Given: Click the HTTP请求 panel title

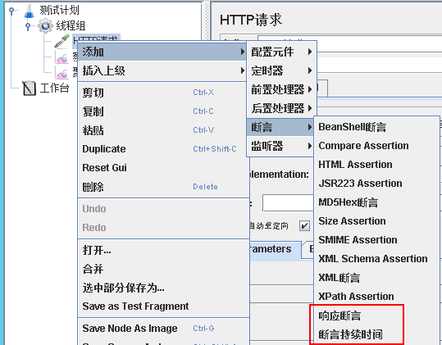Looking at the screenshot, I should point(251,20).
